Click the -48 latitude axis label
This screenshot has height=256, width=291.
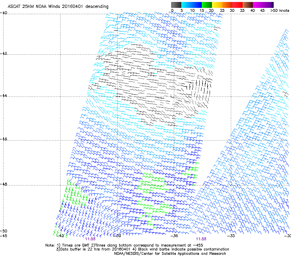click(4, 184)
